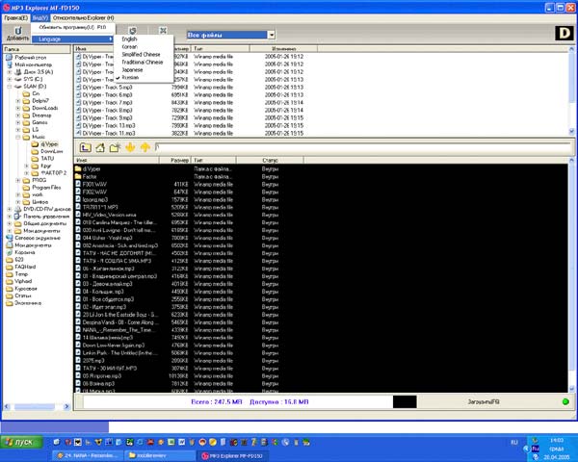Expand the Games folder tree node
Screen dimensions: 578x462
(x=17, y=122)
